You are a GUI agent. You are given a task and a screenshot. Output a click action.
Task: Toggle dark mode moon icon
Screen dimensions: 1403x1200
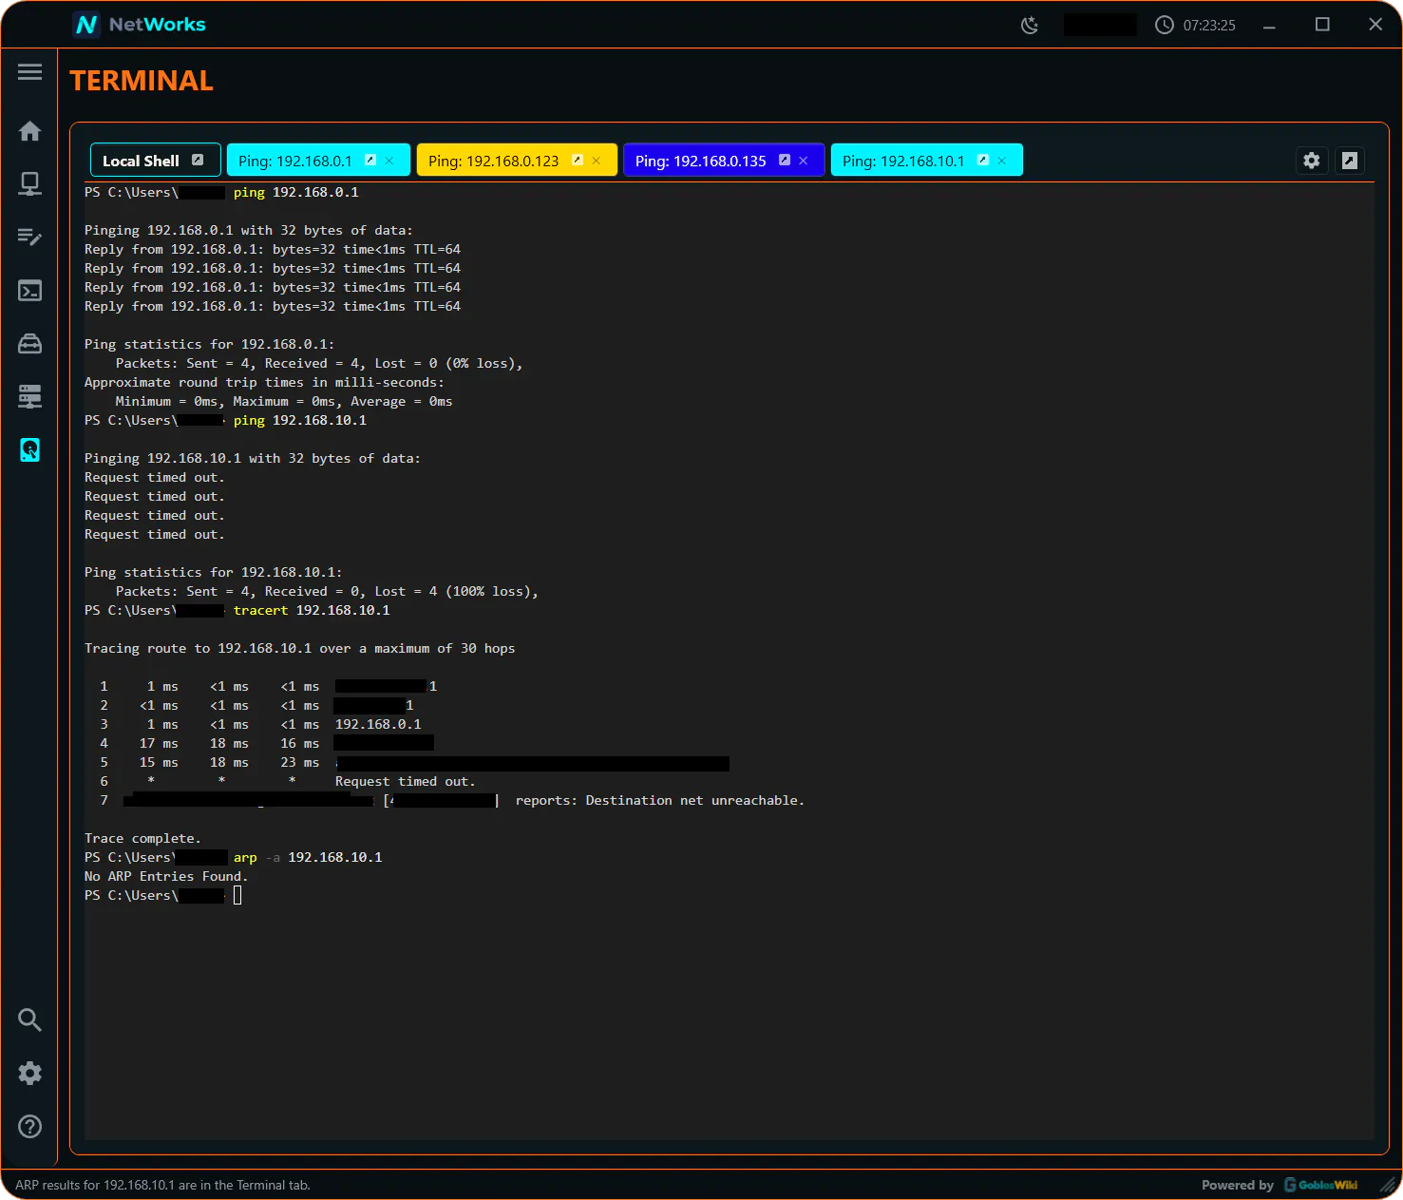tap(1030, 25)
